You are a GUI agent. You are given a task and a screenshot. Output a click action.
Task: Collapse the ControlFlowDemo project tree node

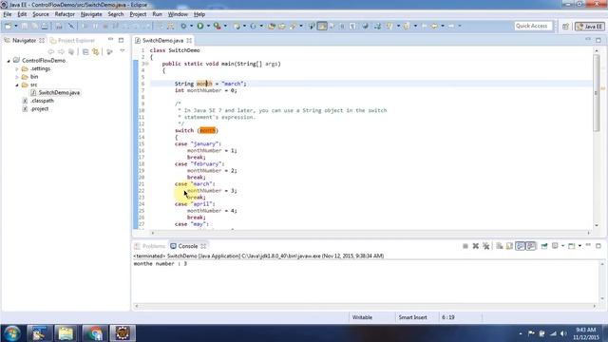tap(9, 61)
